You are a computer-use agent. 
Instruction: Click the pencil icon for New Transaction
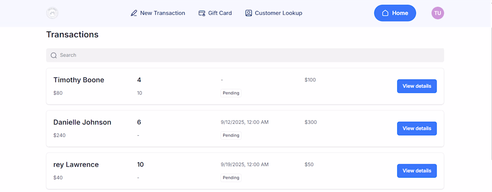coord(134,13)
